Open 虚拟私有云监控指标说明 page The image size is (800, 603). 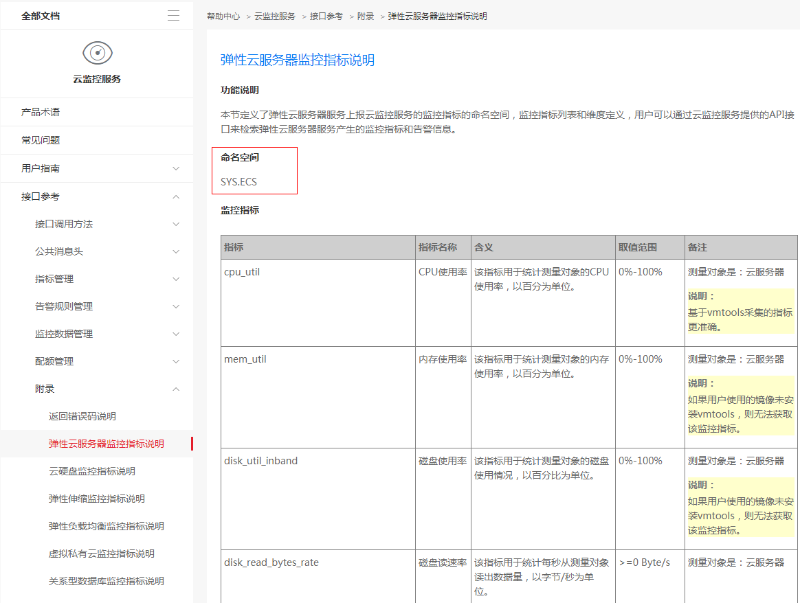(97, 554)
